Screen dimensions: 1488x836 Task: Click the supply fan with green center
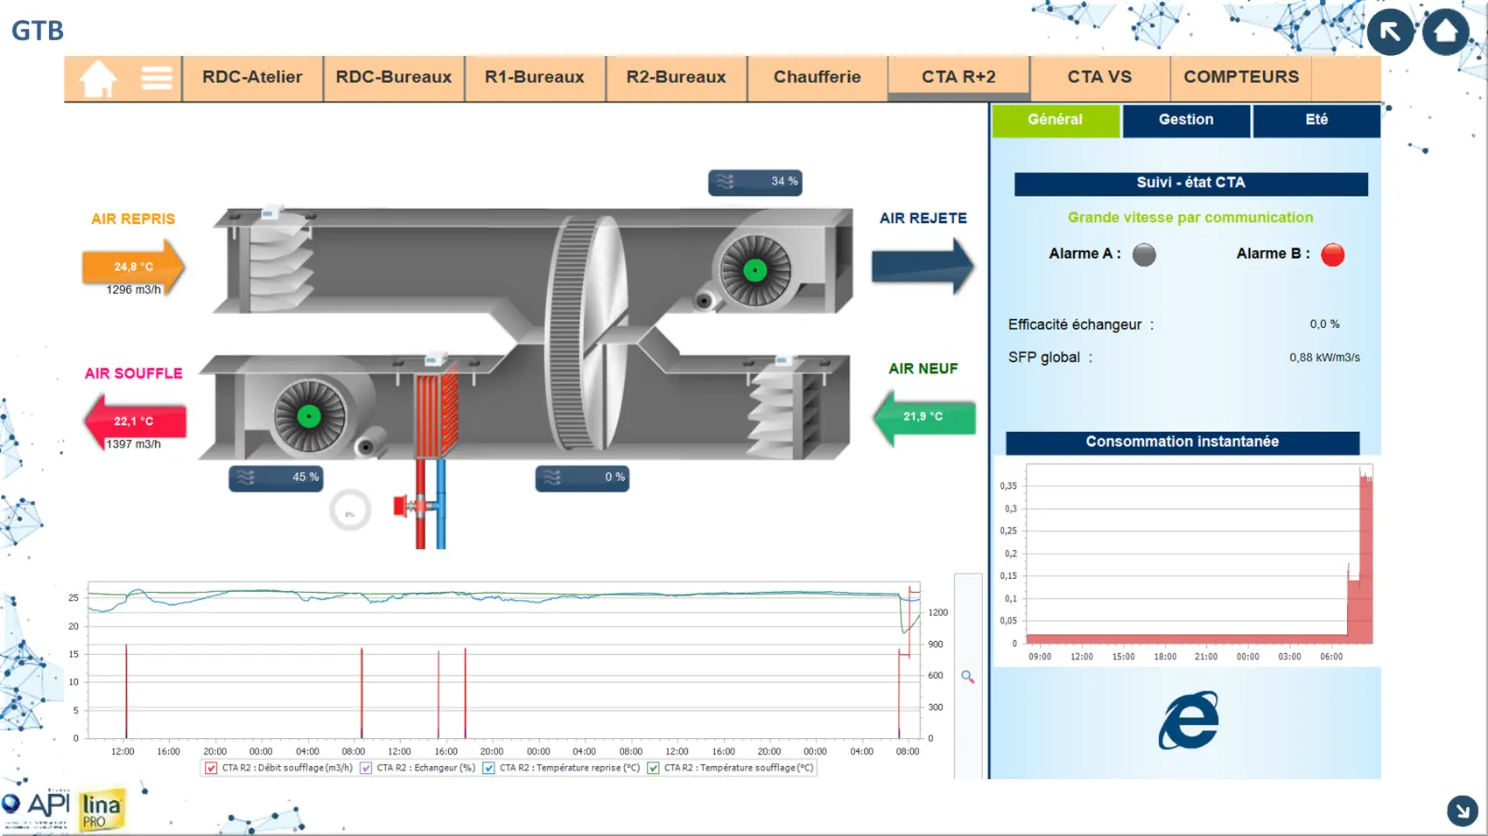(x=309, y=417)
